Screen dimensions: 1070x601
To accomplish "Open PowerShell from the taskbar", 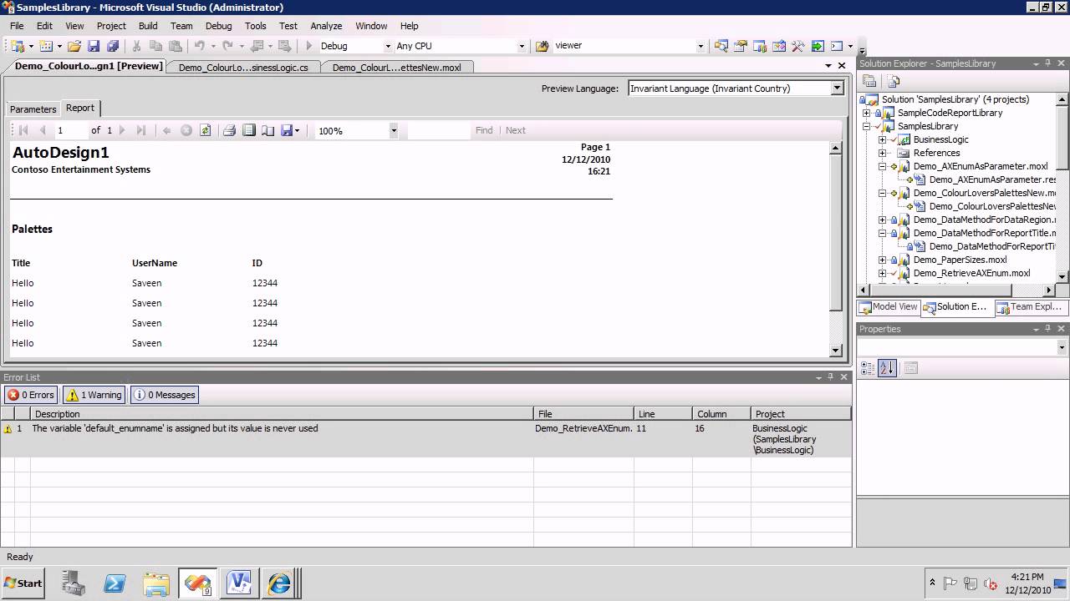I will click(x=115, y=583).
